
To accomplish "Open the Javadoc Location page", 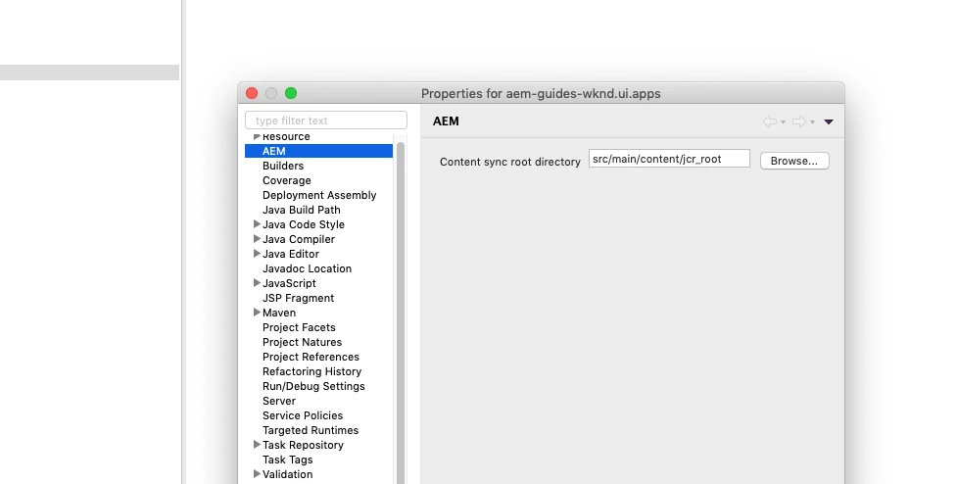I will (307, 268).
